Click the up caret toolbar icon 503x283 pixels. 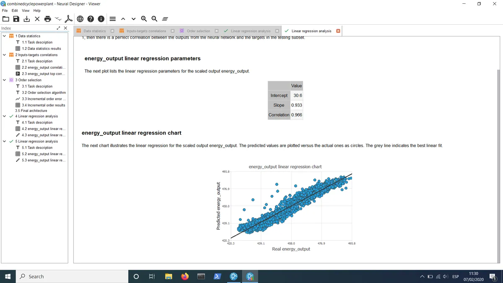pos(123,18)
